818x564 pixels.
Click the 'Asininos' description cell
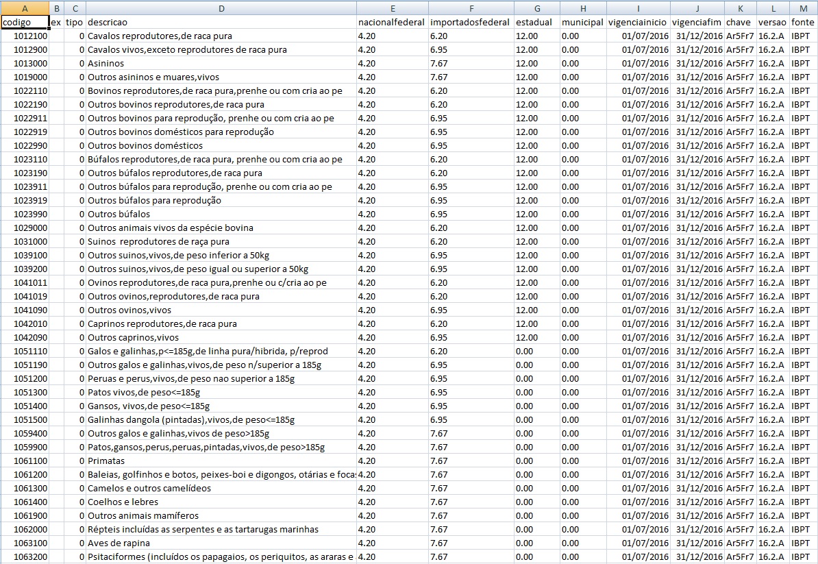(221, 63)
